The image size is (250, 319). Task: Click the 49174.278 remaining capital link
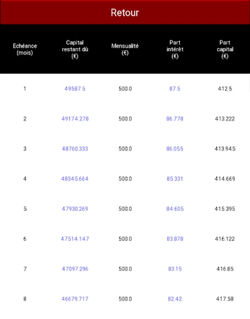tap(75, 119)
